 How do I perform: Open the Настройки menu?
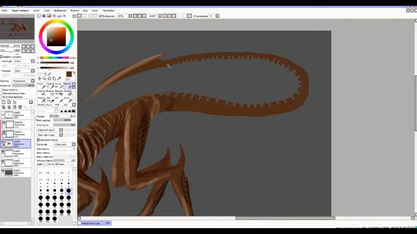[x=109, y=10]
